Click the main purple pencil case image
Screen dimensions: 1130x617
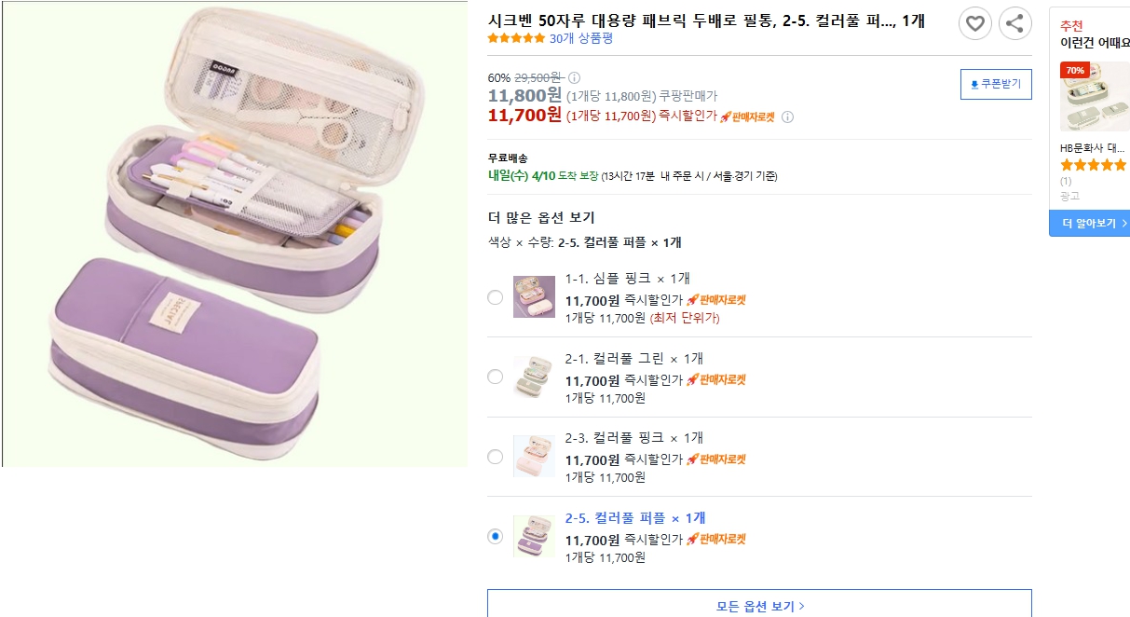point(233,233)
